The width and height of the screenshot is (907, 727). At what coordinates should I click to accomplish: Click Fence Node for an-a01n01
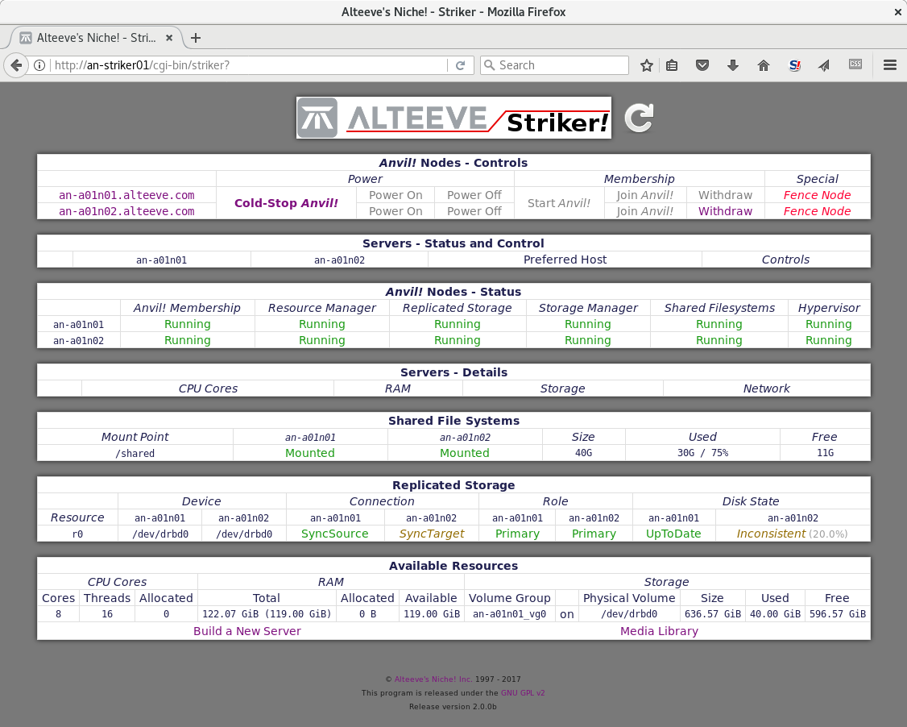coord(817,195)
